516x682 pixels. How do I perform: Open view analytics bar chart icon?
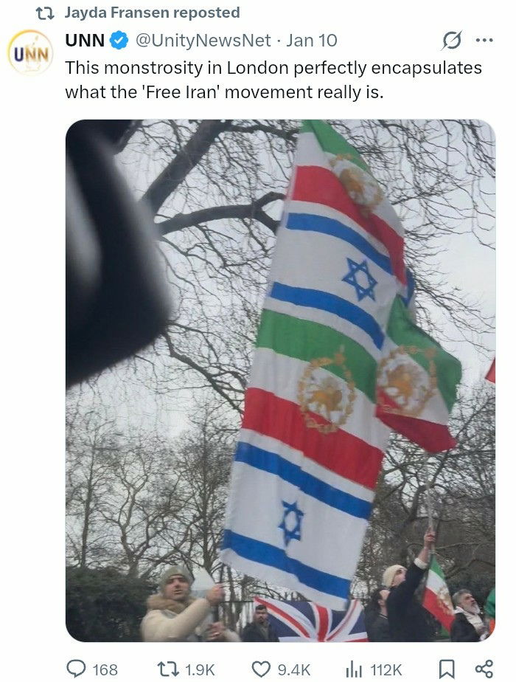point(354,669)
